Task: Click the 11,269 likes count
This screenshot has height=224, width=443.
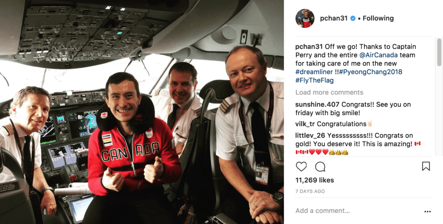Action: 315,180
